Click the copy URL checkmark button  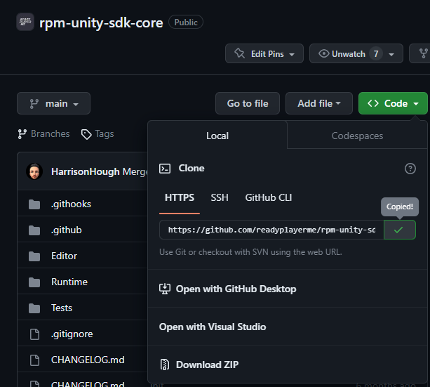(x=400, y=230)
